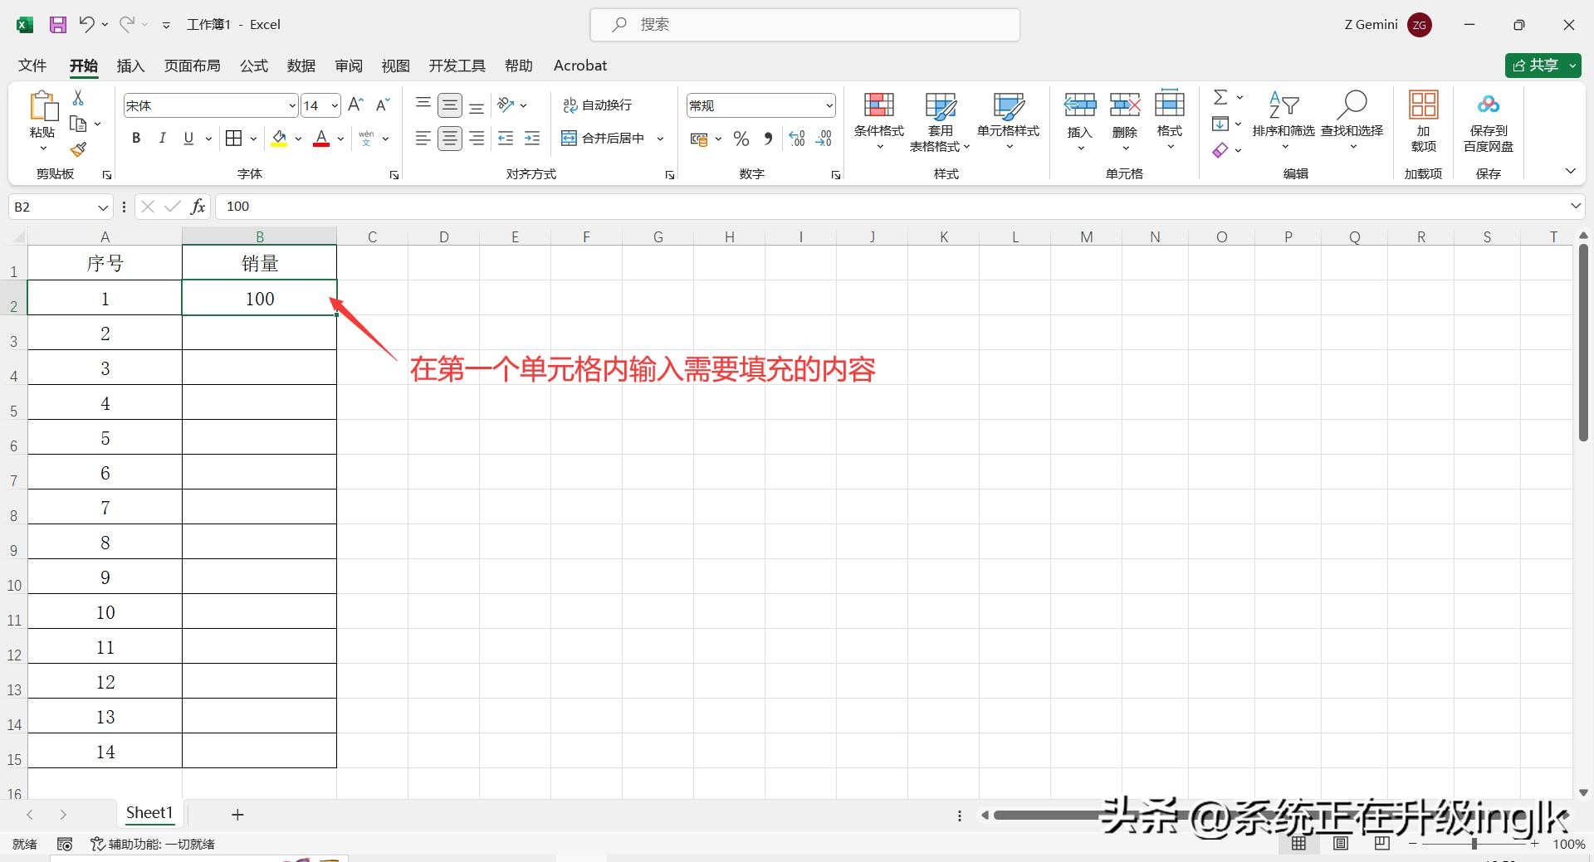Add a new sheet with plus button
Image resolution: width=1594 pixels, height=862 pixels.
click(x=237, y=815)
